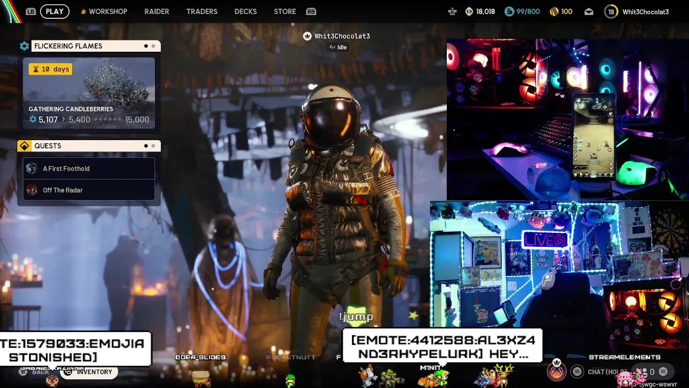Click the Off The Radar quest portrait icon
The width and height of the screenshot is (689, 388).
pyautogui.click(x=32, y=190)
